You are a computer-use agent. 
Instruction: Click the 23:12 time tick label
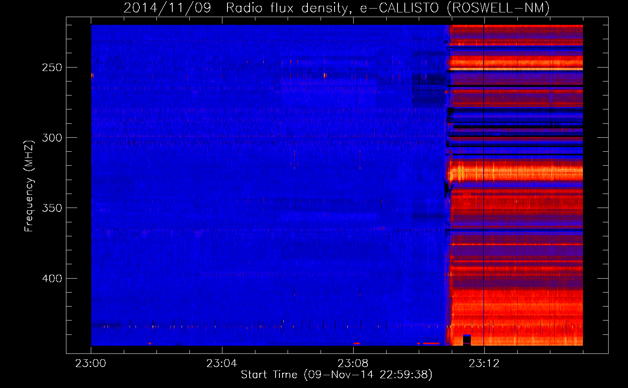pos(484,364)
